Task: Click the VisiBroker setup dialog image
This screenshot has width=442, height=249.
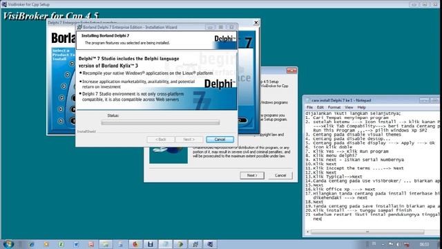Action: (x=169, y=155)
